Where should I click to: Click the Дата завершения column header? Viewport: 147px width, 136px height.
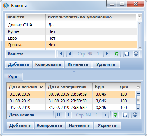(69, 87)
